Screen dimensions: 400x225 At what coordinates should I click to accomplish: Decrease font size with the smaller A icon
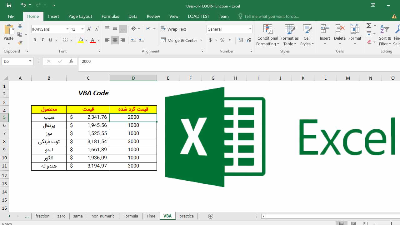pos(97,29)
